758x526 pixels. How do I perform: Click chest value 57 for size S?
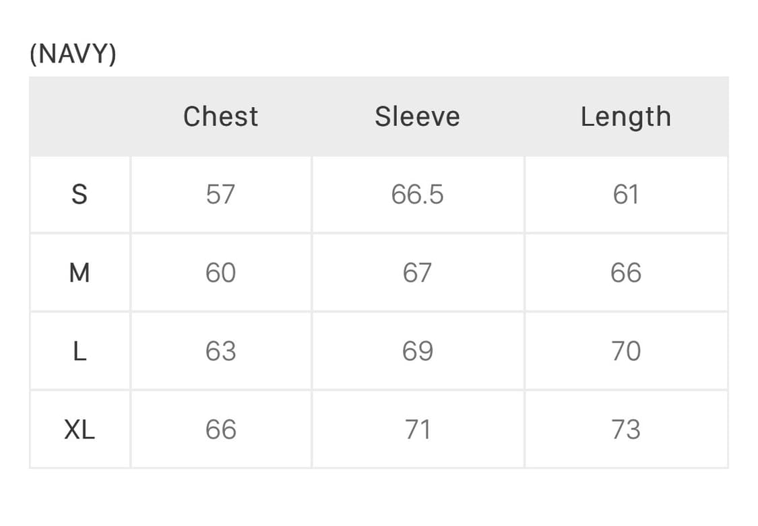[x=220, y=195]
